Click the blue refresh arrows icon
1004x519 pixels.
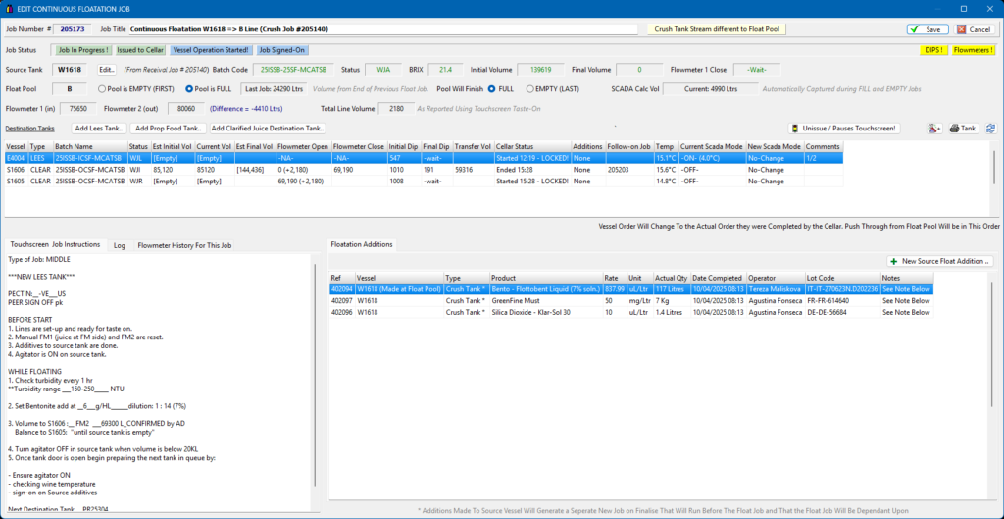pyautogui.click(x=991, y=129)
